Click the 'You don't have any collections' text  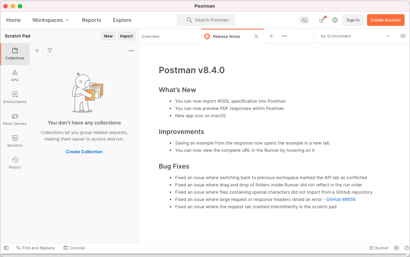tap(84, 123)
